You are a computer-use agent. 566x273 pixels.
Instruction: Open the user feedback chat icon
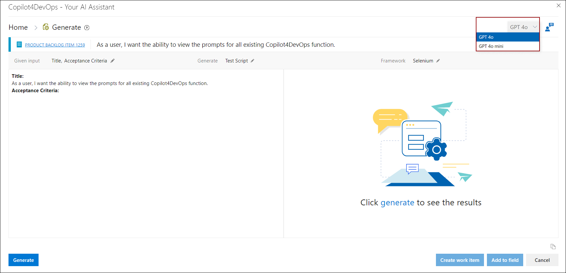coord(549,27)
